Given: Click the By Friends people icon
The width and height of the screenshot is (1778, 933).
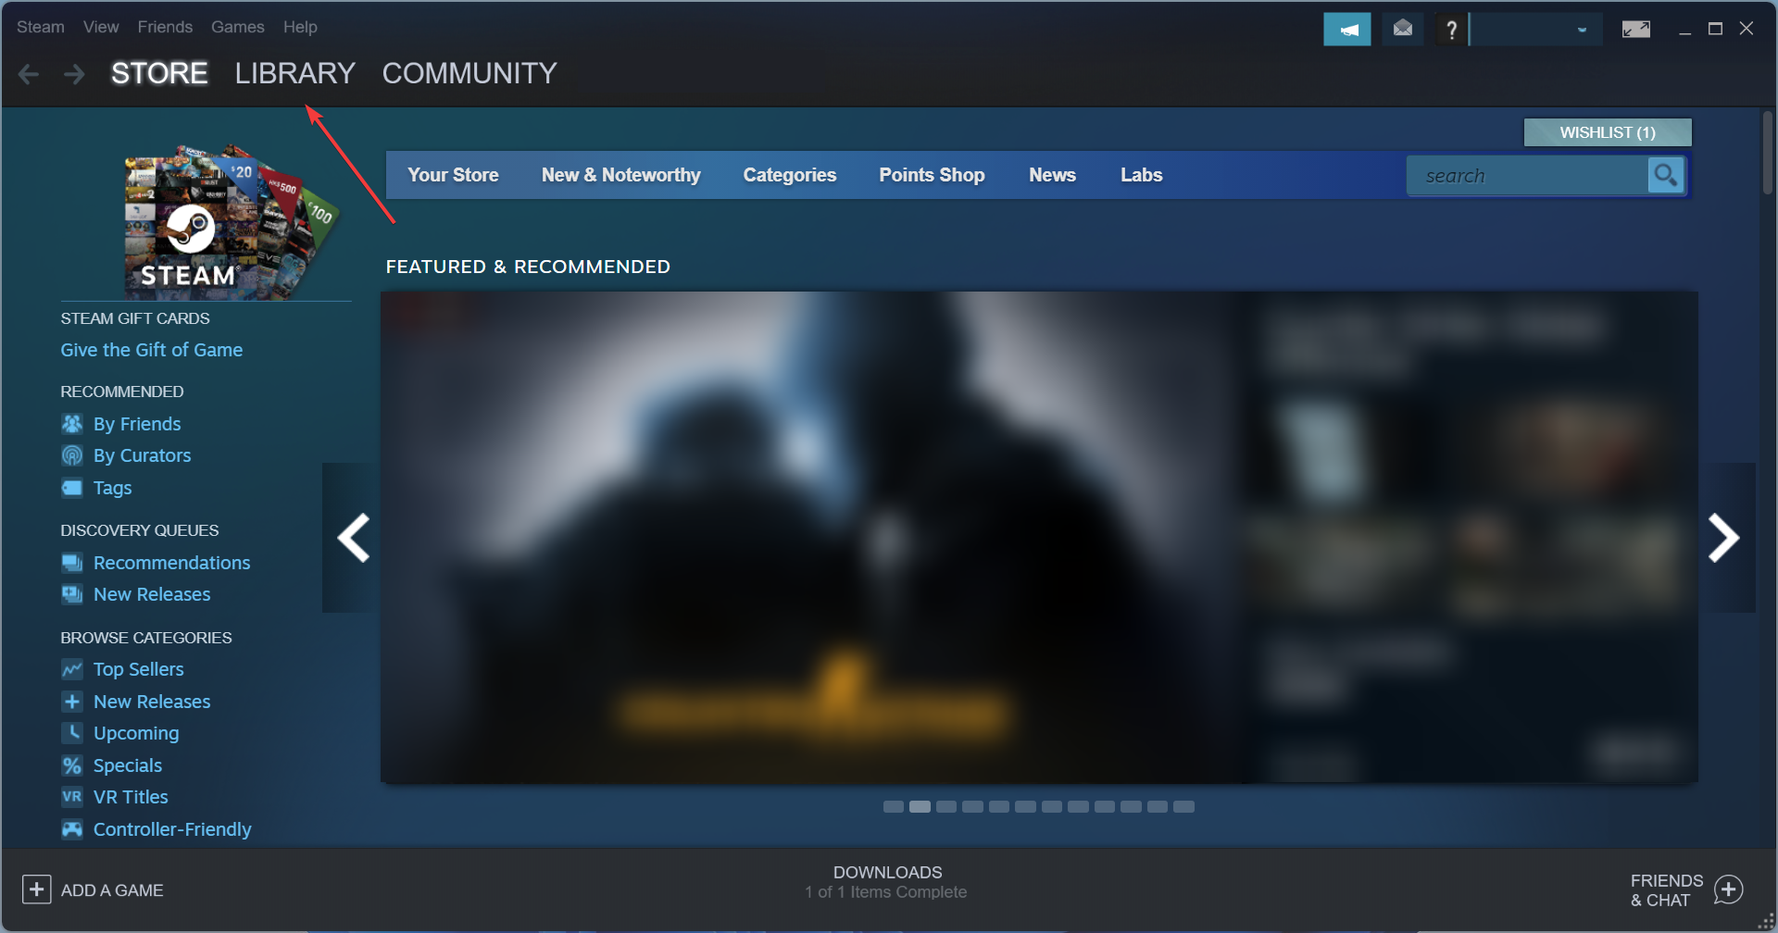Looking at the screenshot, I should click(72, 424).
